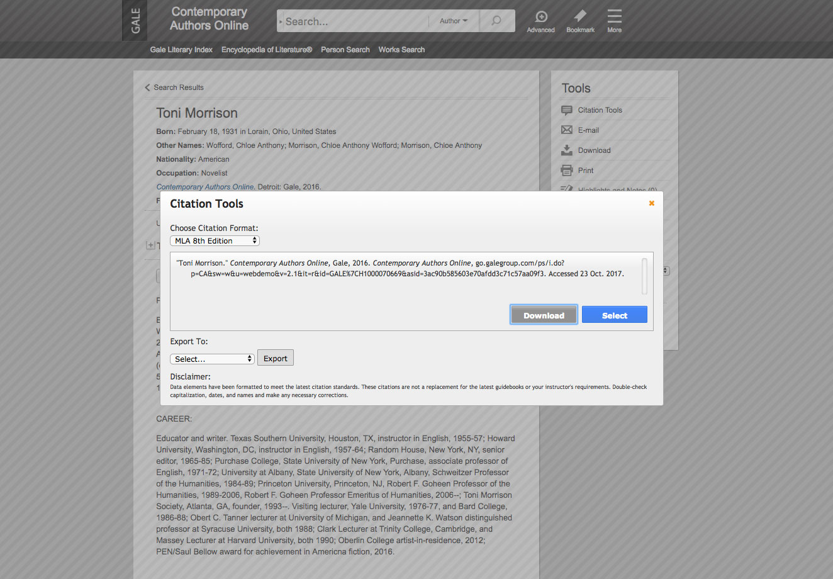Expand the plus box section toggle
Screen dimensions: 833x579
tap(150, 245)
